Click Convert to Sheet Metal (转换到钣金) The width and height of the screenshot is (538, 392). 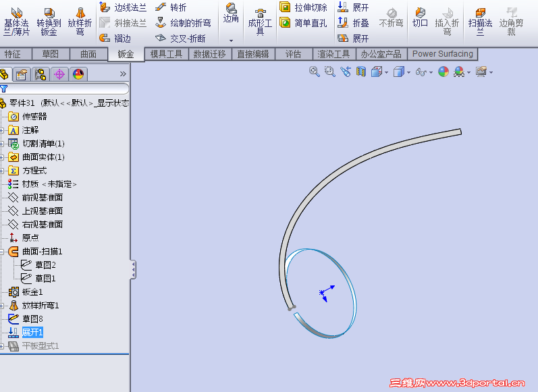[49, 22]
